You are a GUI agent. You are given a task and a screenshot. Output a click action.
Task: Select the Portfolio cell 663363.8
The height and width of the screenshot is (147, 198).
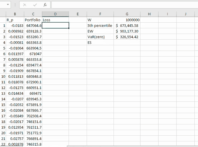33,42
